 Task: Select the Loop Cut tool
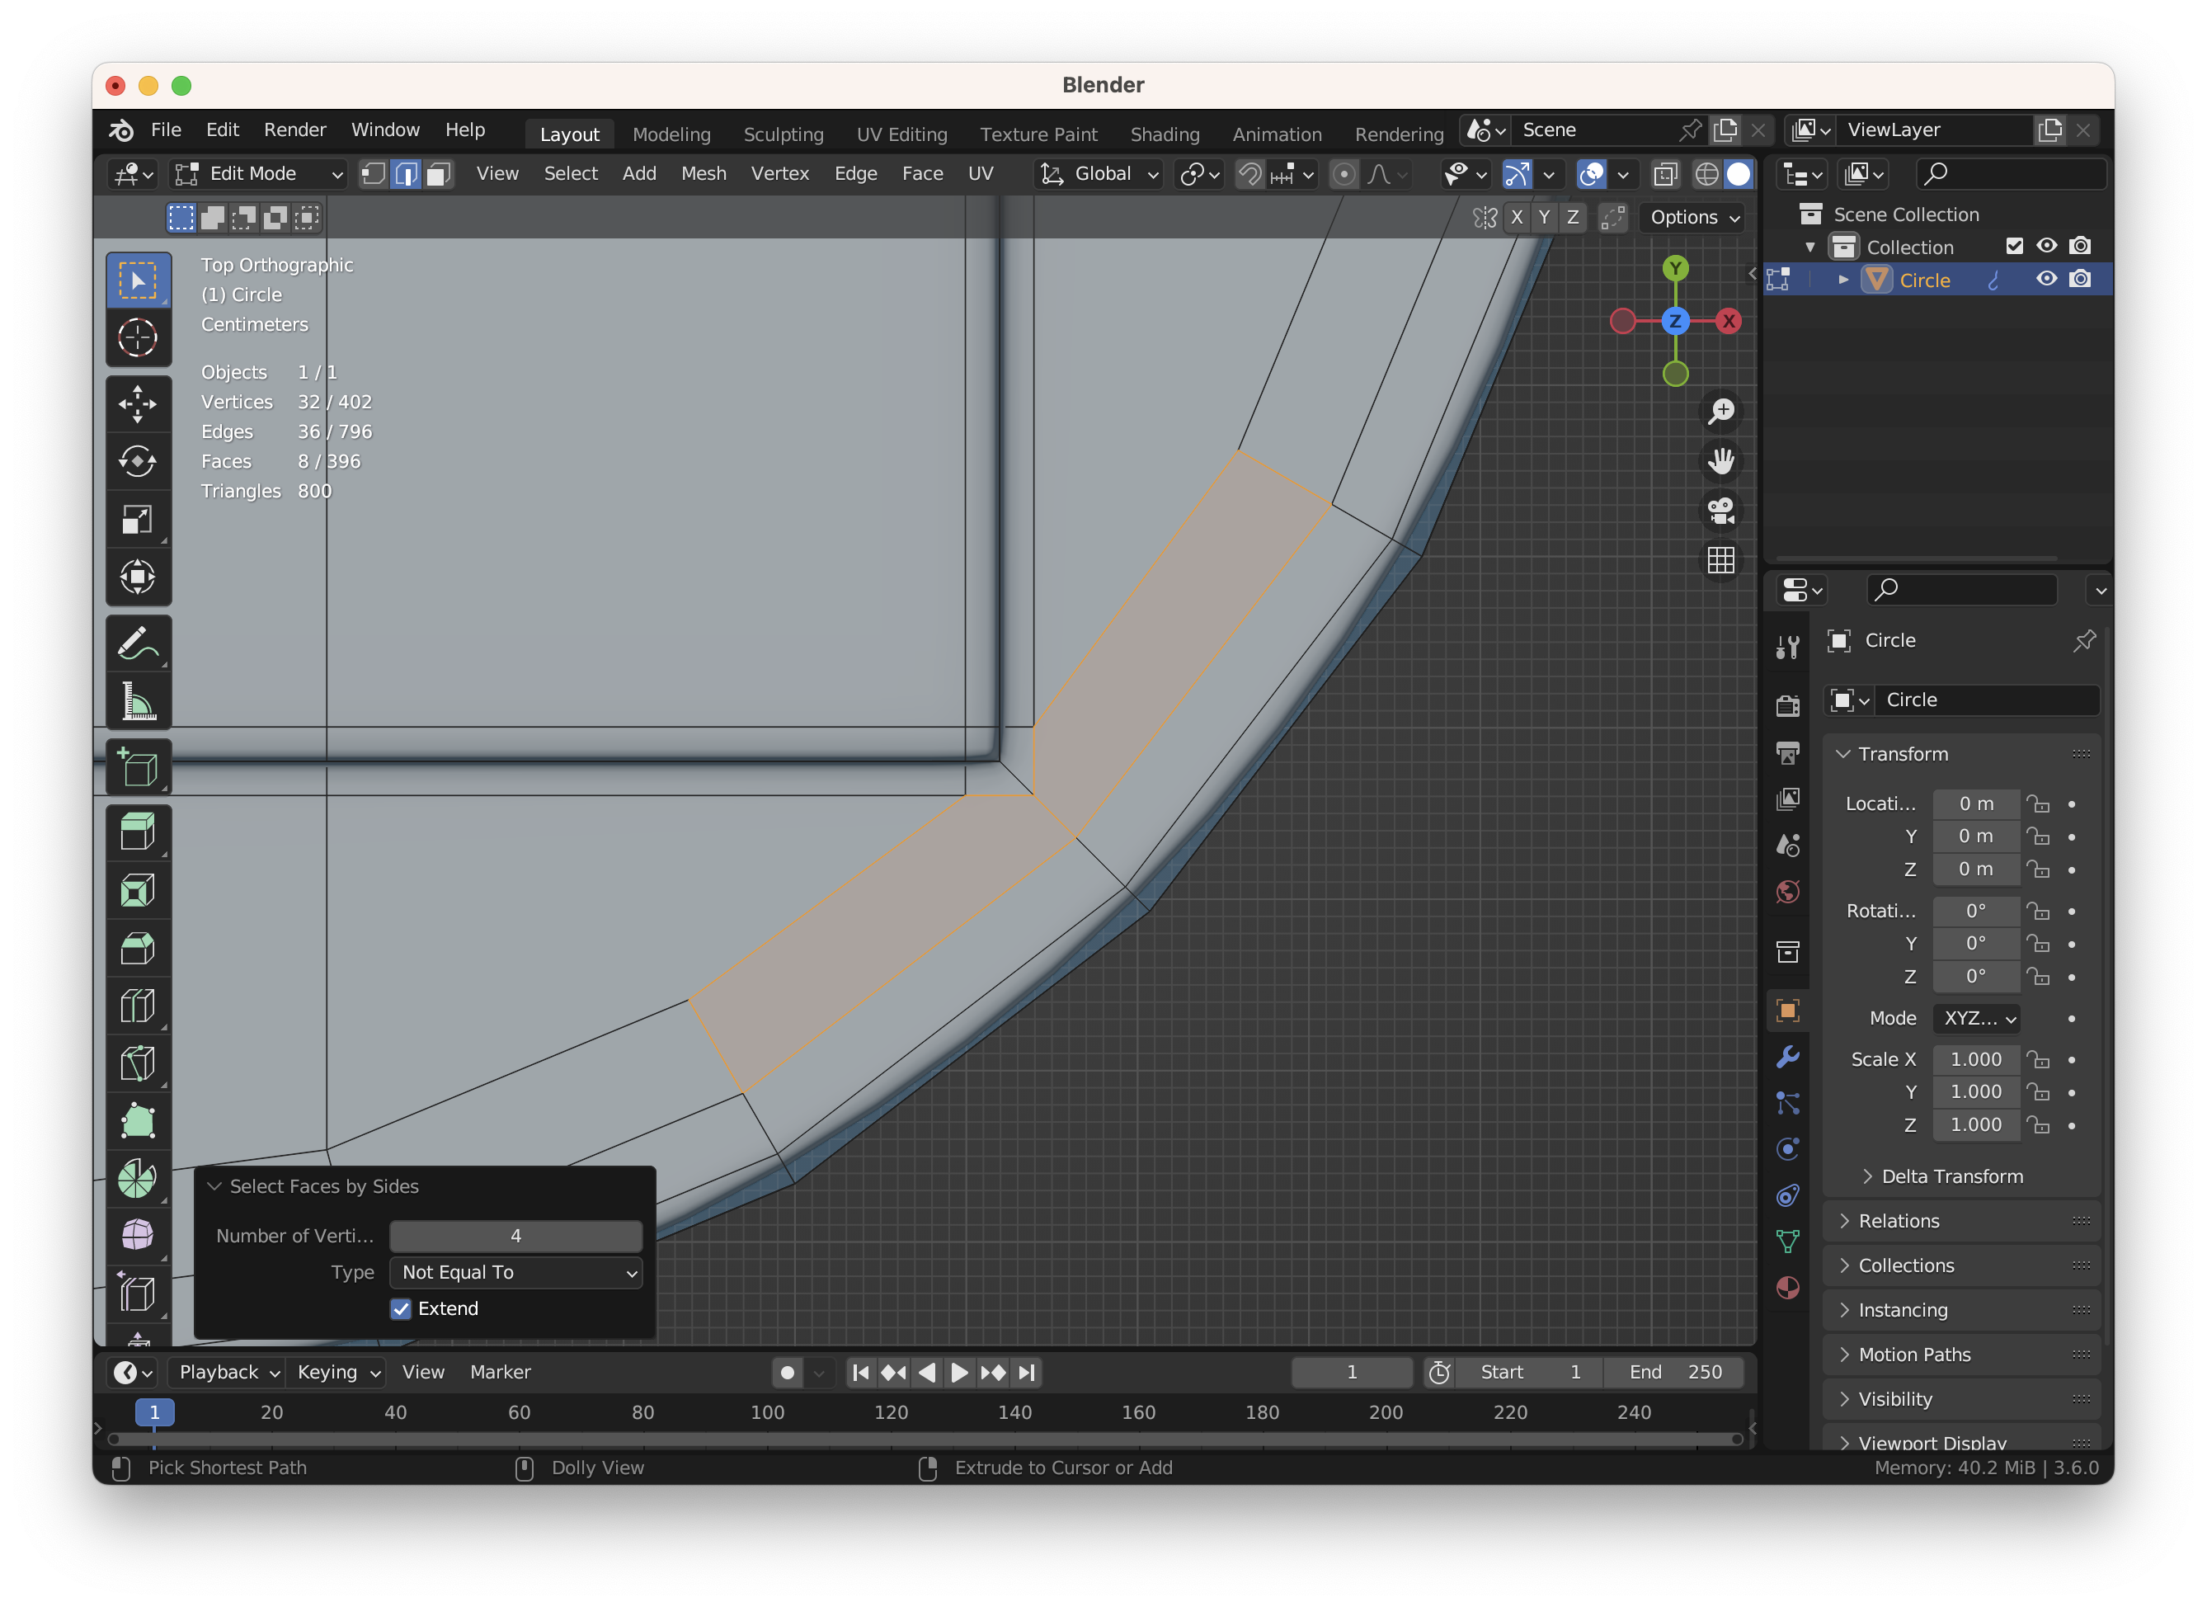(137, 1006)
